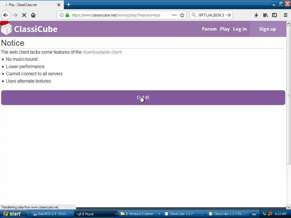This screenshot has height=218, width=291.
Task: Open page actions three-dot menu
Action: point(174,15)
